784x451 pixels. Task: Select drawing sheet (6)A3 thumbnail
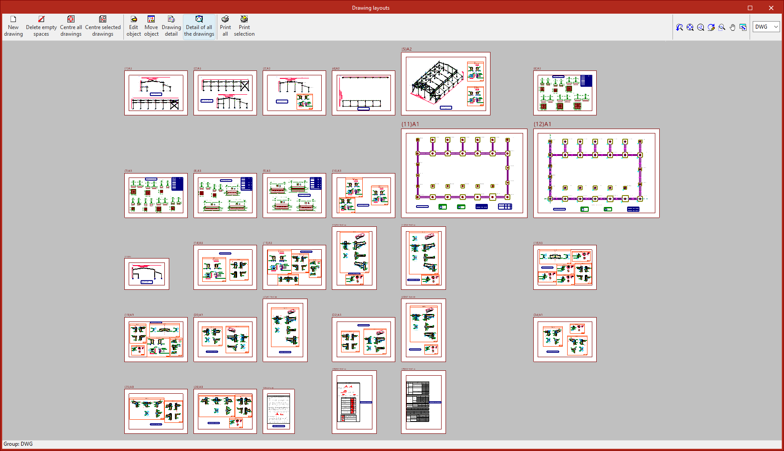click(x=565, y=93)
